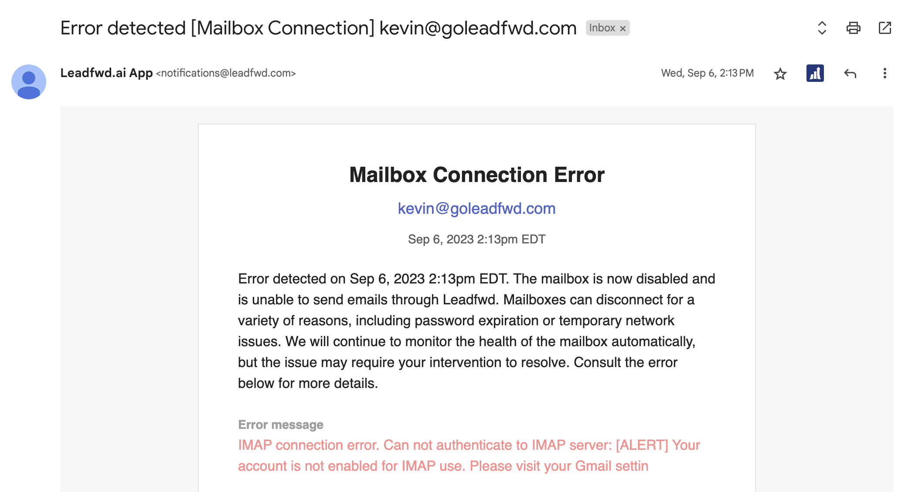Click the expand/collapse all arrows icon
Image resolution: width=905 pixels, height=492 pixels.
(x=822, y=28)
